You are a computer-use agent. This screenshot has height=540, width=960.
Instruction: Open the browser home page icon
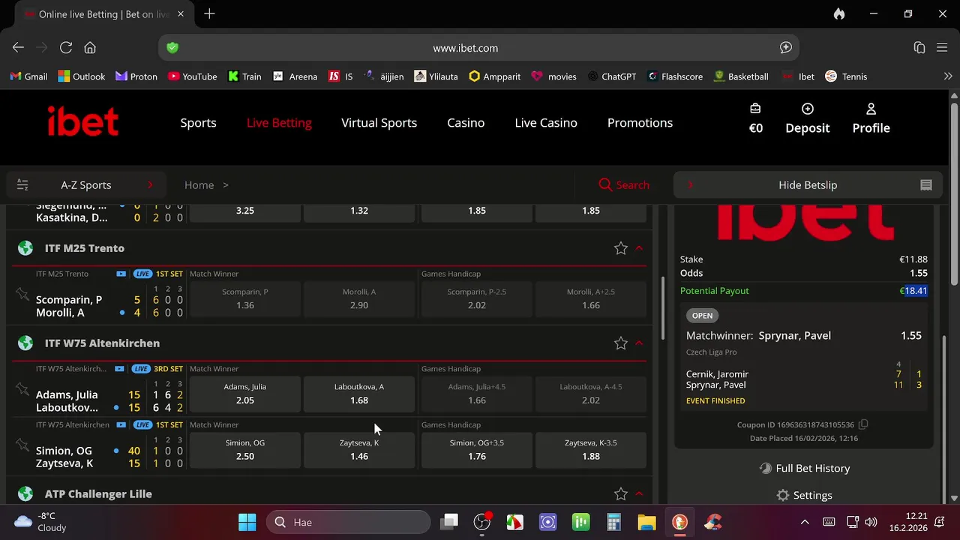point(90,47)
